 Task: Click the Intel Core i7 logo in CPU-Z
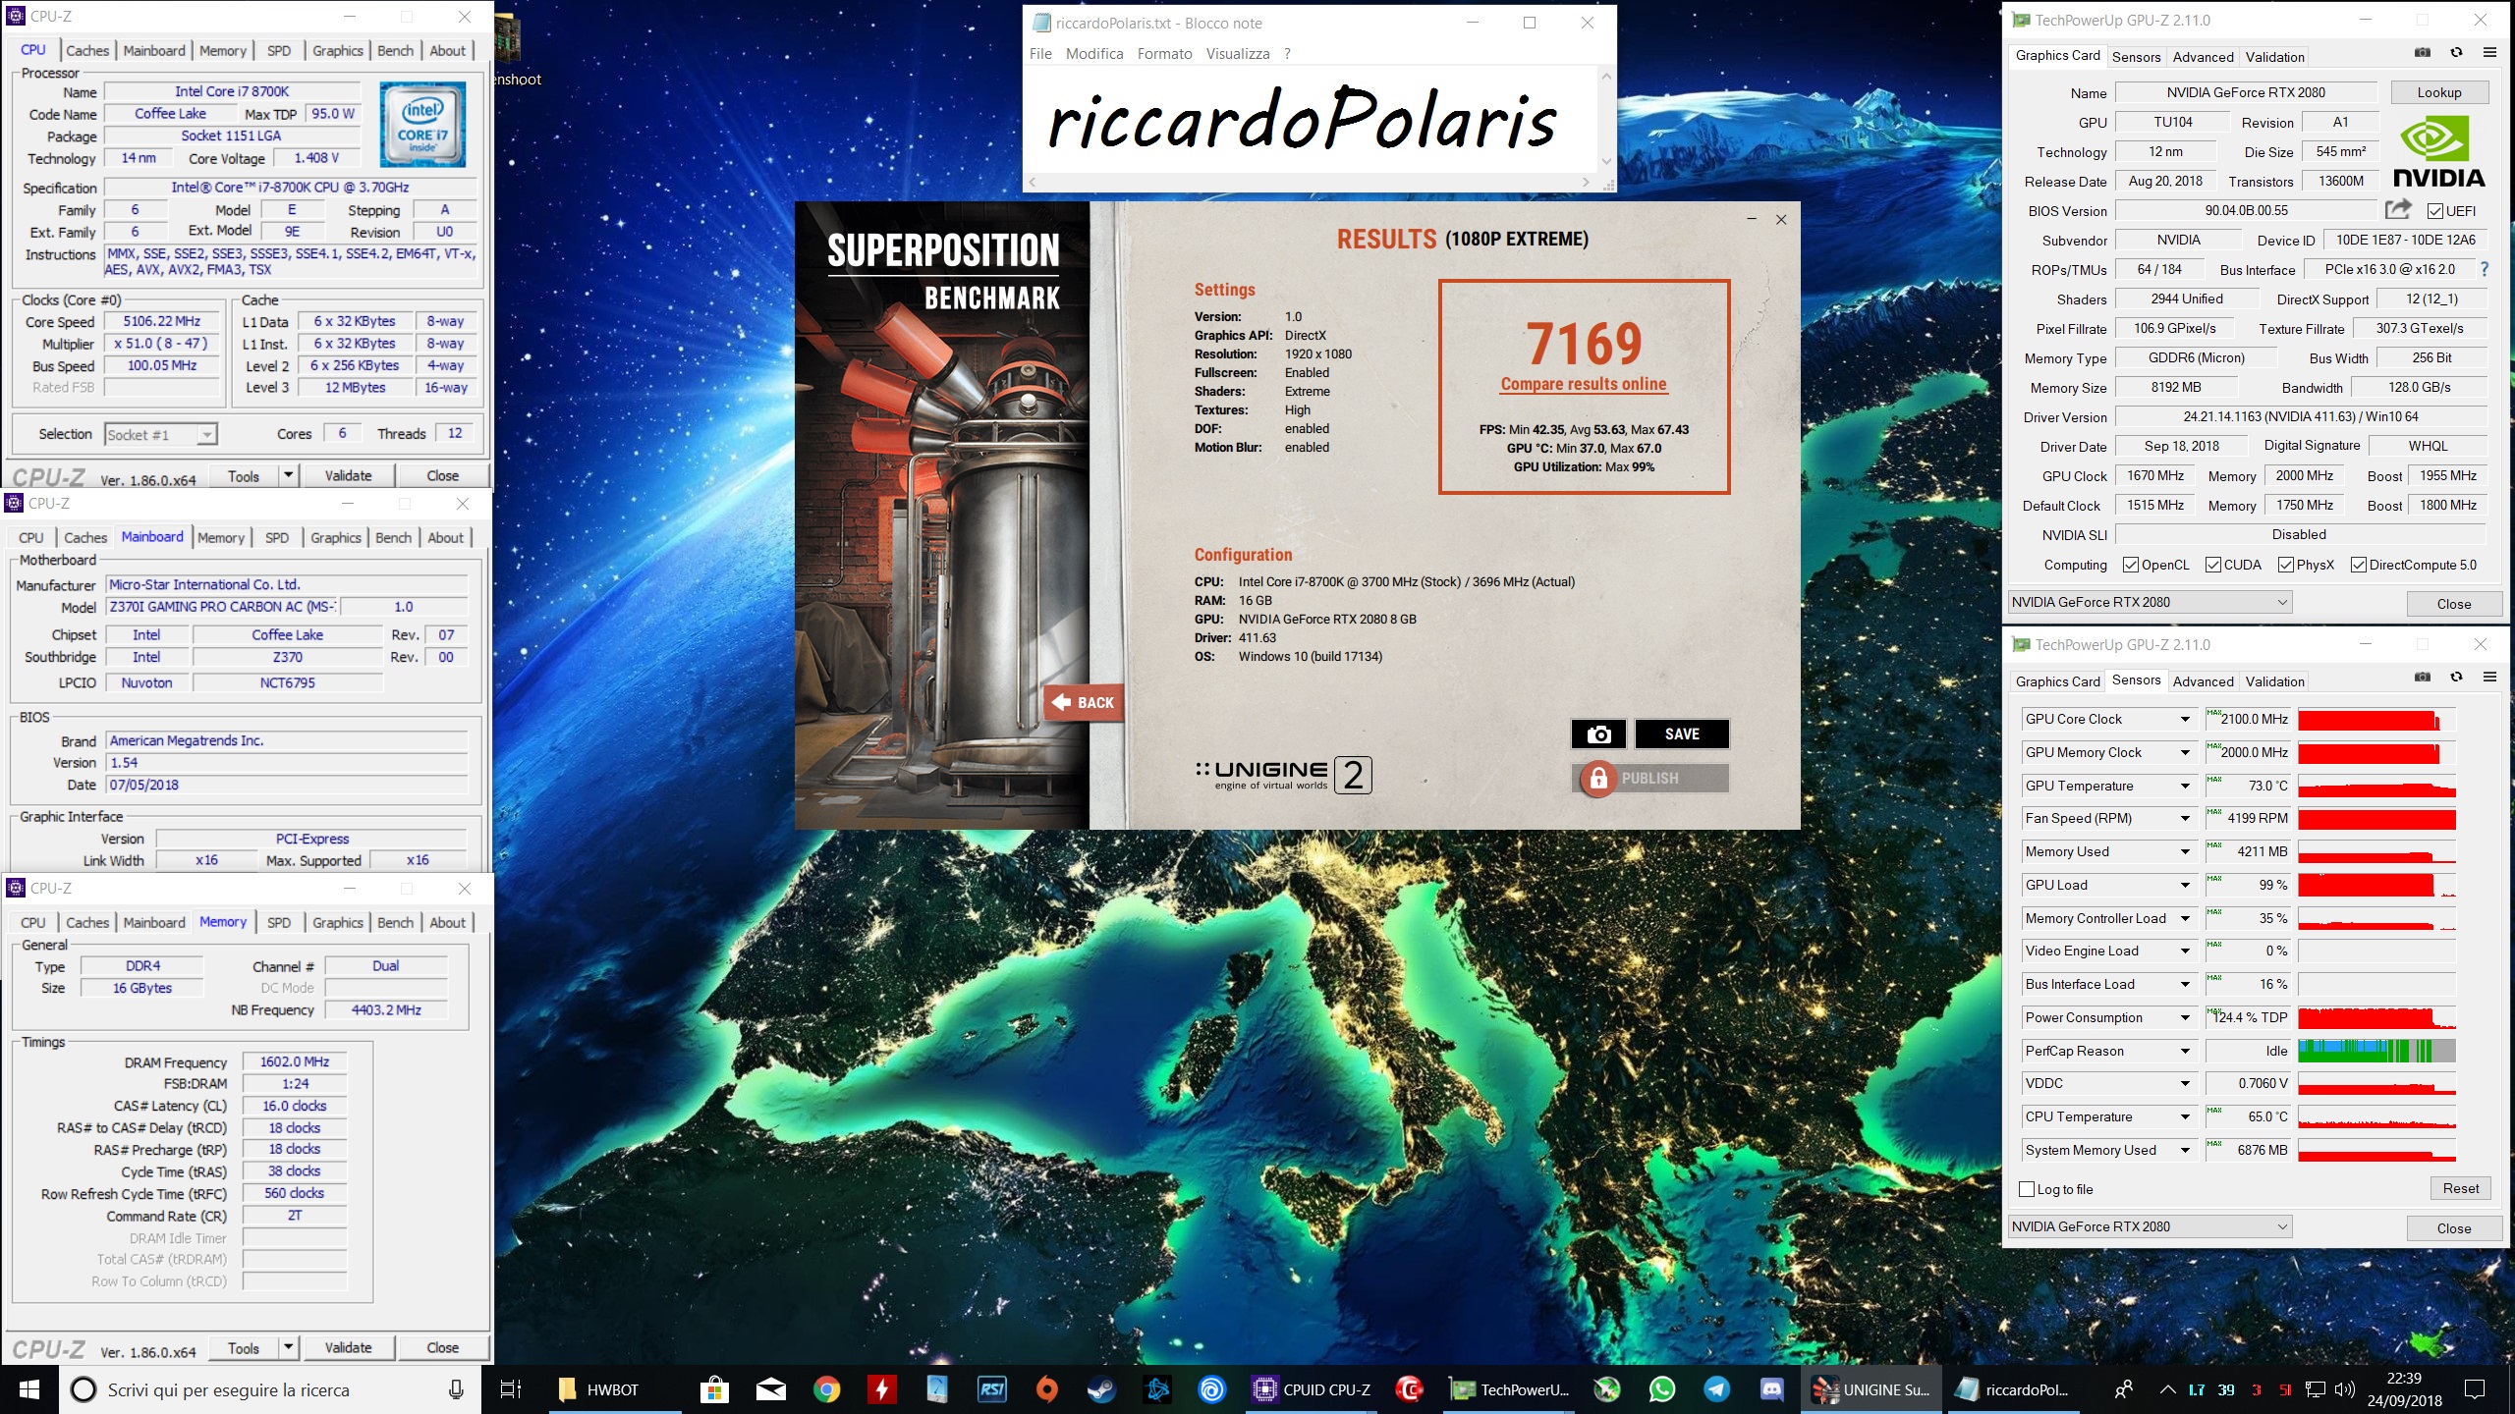point(422,125)
